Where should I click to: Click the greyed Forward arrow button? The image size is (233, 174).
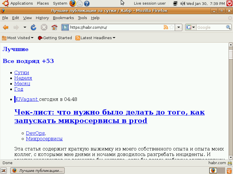coord(16,27)
